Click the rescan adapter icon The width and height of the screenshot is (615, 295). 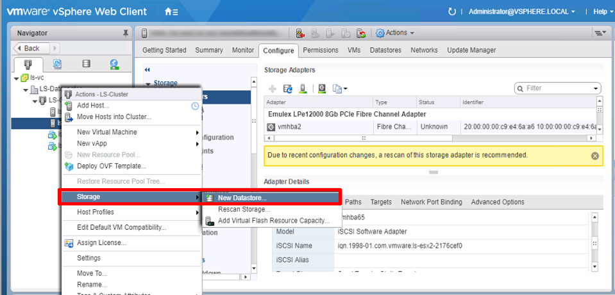(x=323, y=89)
